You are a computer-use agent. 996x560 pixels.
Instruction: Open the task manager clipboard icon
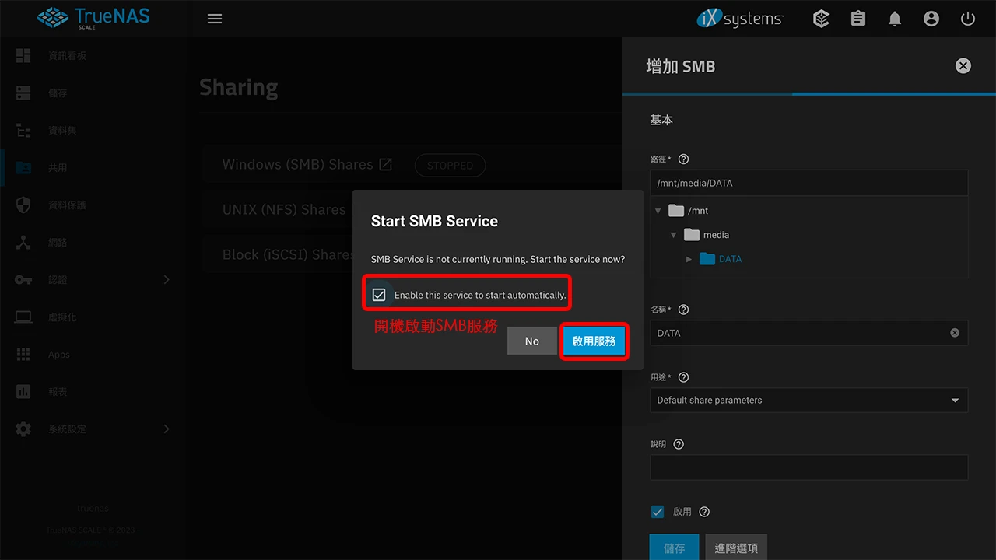tap(858, 19)
